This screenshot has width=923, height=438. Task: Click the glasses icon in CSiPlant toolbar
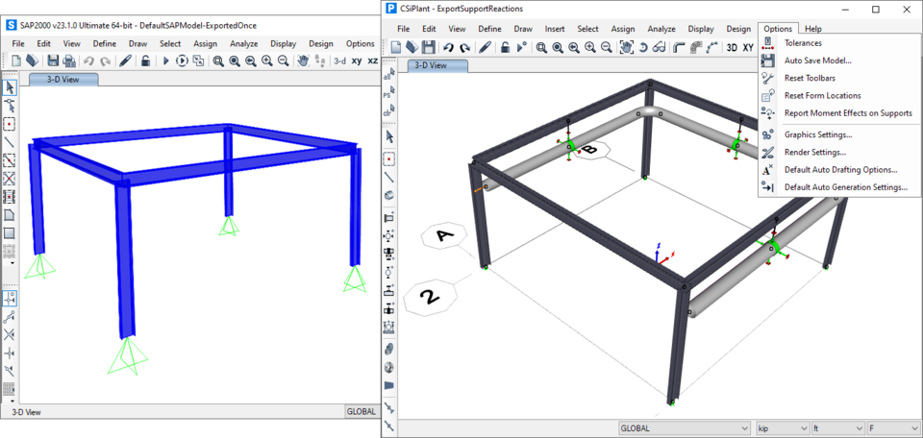tap(660, 48)
